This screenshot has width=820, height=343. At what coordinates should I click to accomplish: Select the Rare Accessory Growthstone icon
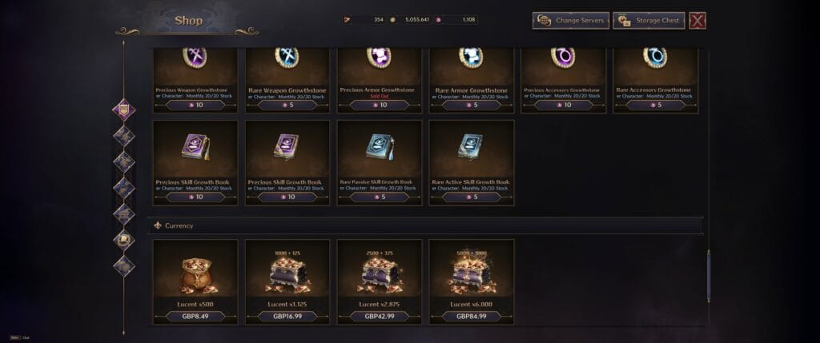[655, 57]
